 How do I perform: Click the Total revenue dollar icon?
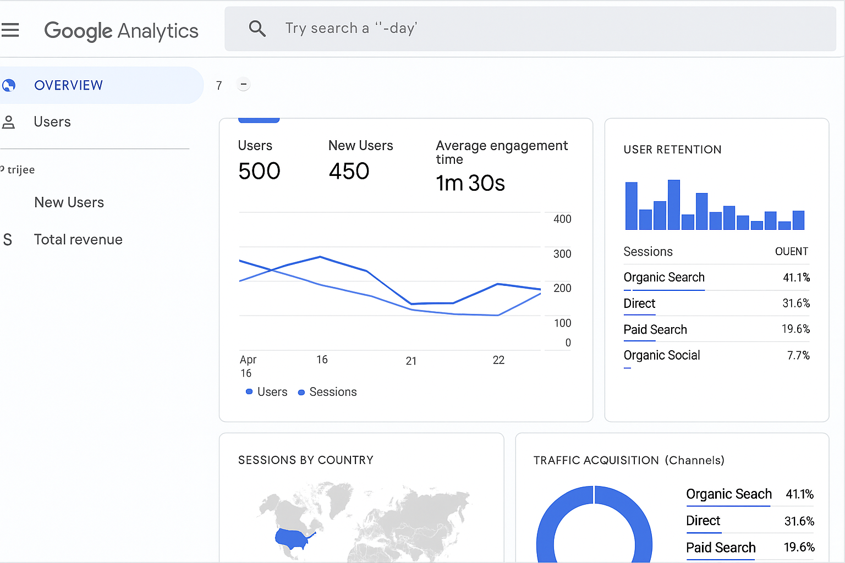pos(8,240)
